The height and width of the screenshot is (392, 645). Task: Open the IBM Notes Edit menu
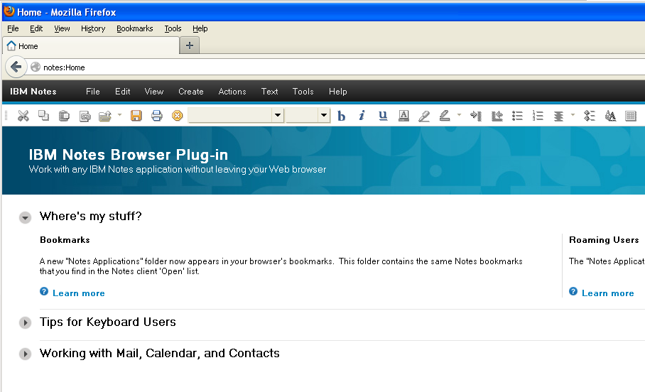point(123,92)
